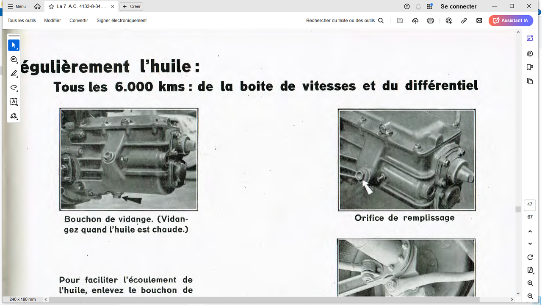Open the comment annotation tool
This screenshot has width=542, height=305.
pos(14,59)
